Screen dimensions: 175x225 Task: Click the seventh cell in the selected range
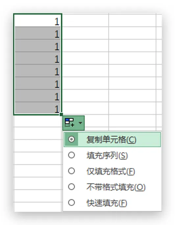click(37, 96)
